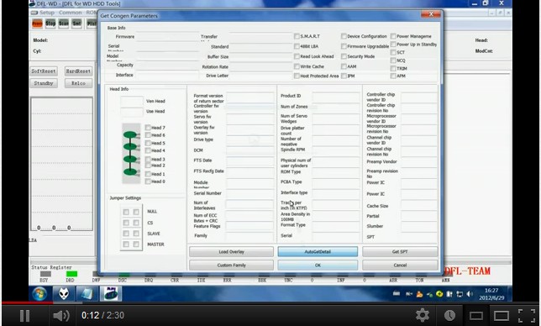Viewport: 541px width, 326px height.
Task: Toggle the APM checkbox
Action: click(393, 76)
